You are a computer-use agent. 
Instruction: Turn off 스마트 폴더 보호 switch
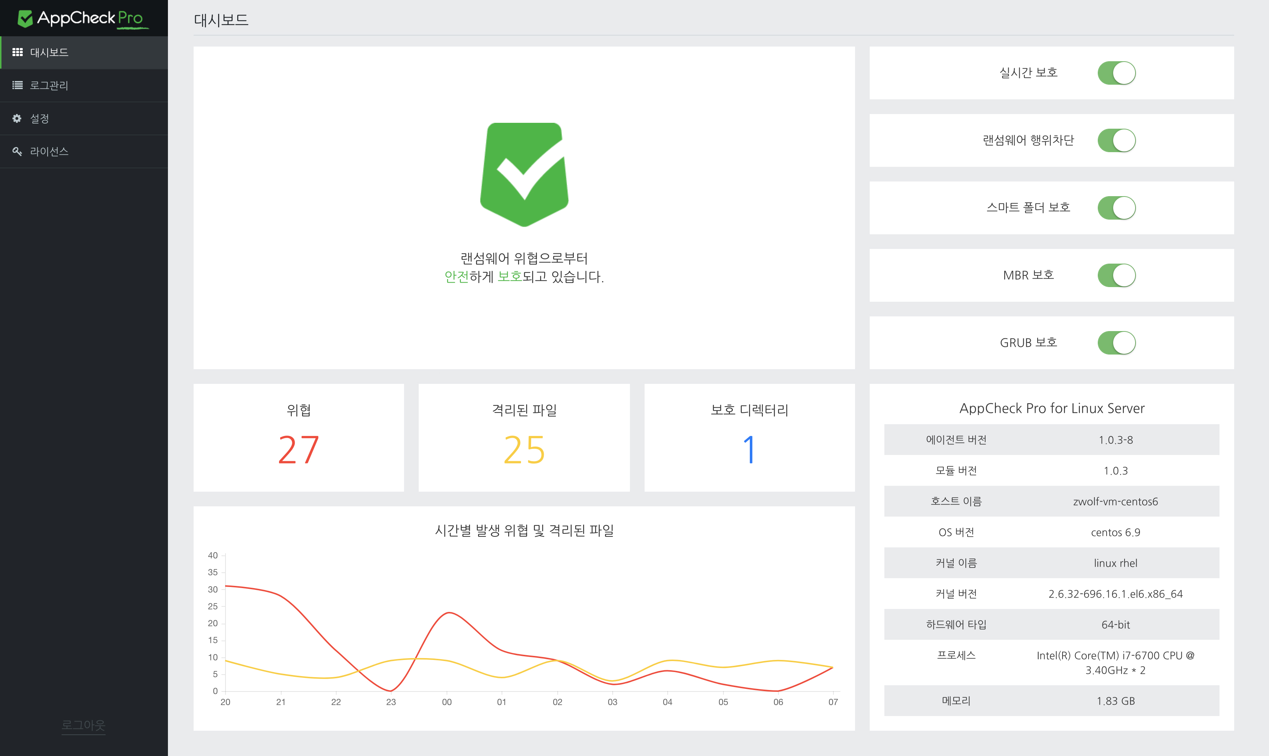tap(1116, 208)
